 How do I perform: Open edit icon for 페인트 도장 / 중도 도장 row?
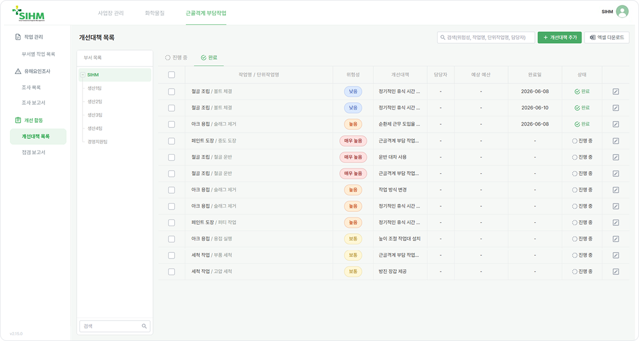click(x=616, y=141)
